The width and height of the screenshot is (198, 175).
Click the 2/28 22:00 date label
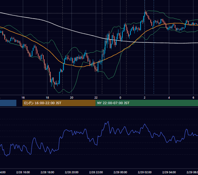pos(96,172)
